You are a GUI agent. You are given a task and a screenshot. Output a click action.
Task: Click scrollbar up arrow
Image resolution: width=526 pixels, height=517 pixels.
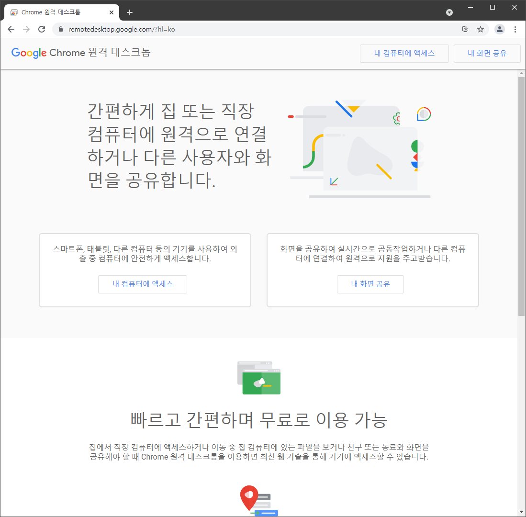[x=521, y=73]
